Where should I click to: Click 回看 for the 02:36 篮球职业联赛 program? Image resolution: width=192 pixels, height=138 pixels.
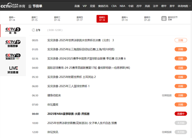coord(181,58)
